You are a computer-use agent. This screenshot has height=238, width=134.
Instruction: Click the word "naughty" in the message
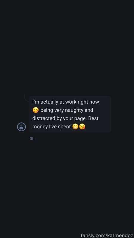click(74, 110)
